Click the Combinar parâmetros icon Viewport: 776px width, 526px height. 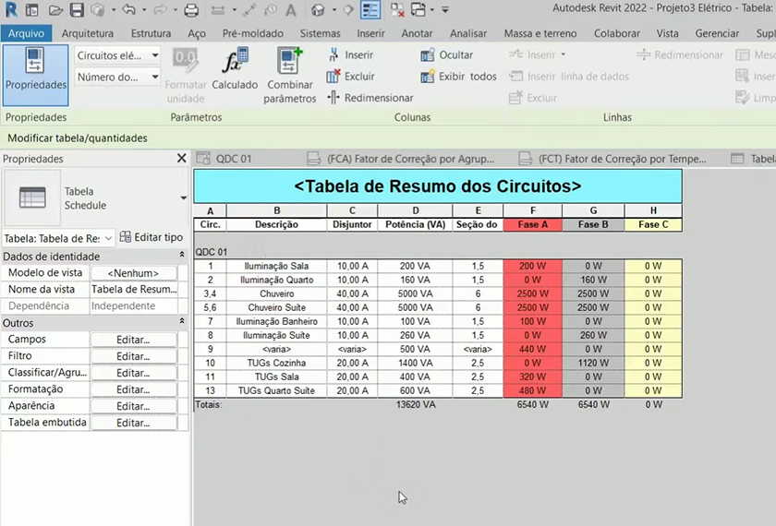tap(289, 74)
